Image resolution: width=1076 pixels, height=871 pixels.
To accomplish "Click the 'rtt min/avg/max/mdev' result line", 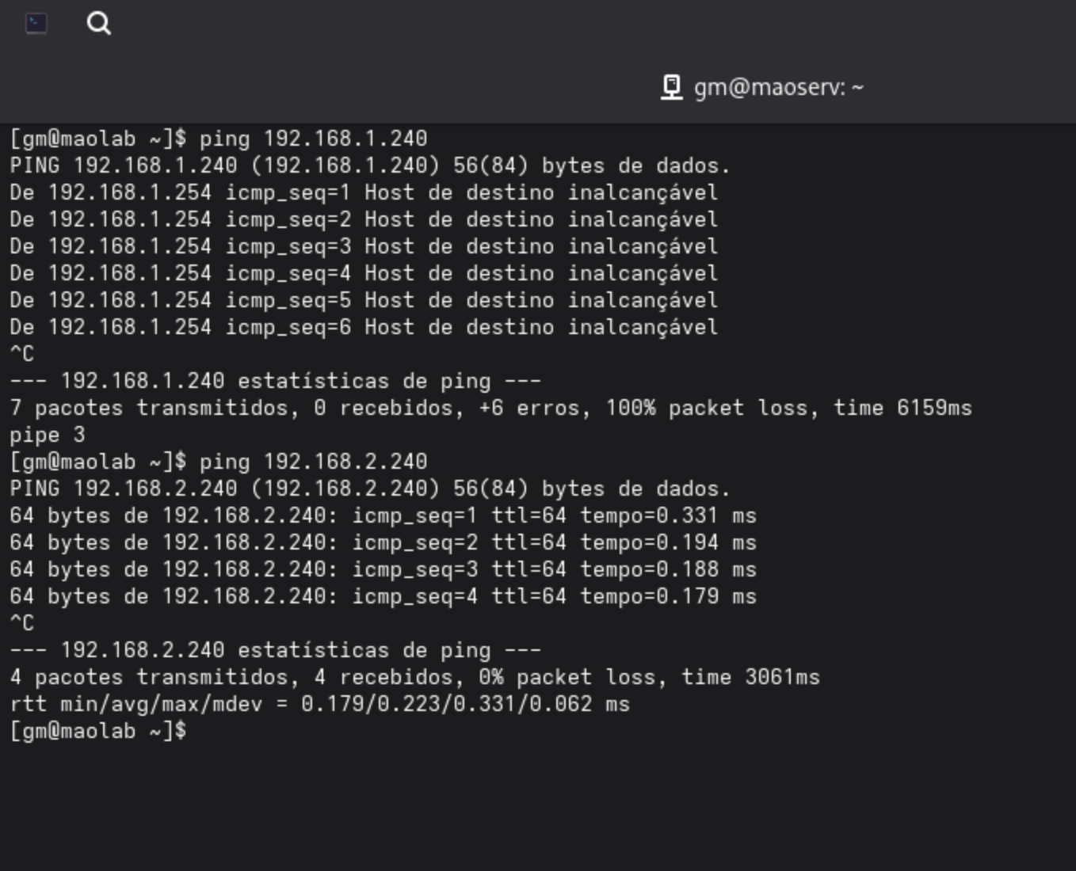I will coord(319,704).
